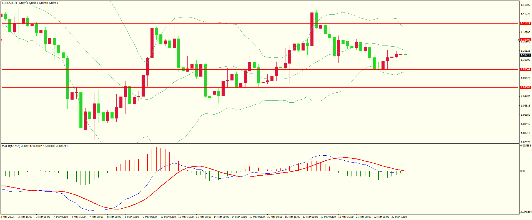Click the 18 Mar 00:00 time label

pyautogui.click(x=328, y=217)
